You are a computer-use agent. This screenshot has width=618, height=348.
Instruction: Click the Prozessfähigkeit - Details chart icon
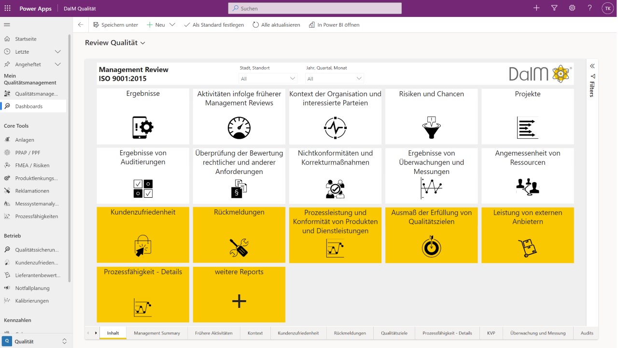click(x=143, y=307)
